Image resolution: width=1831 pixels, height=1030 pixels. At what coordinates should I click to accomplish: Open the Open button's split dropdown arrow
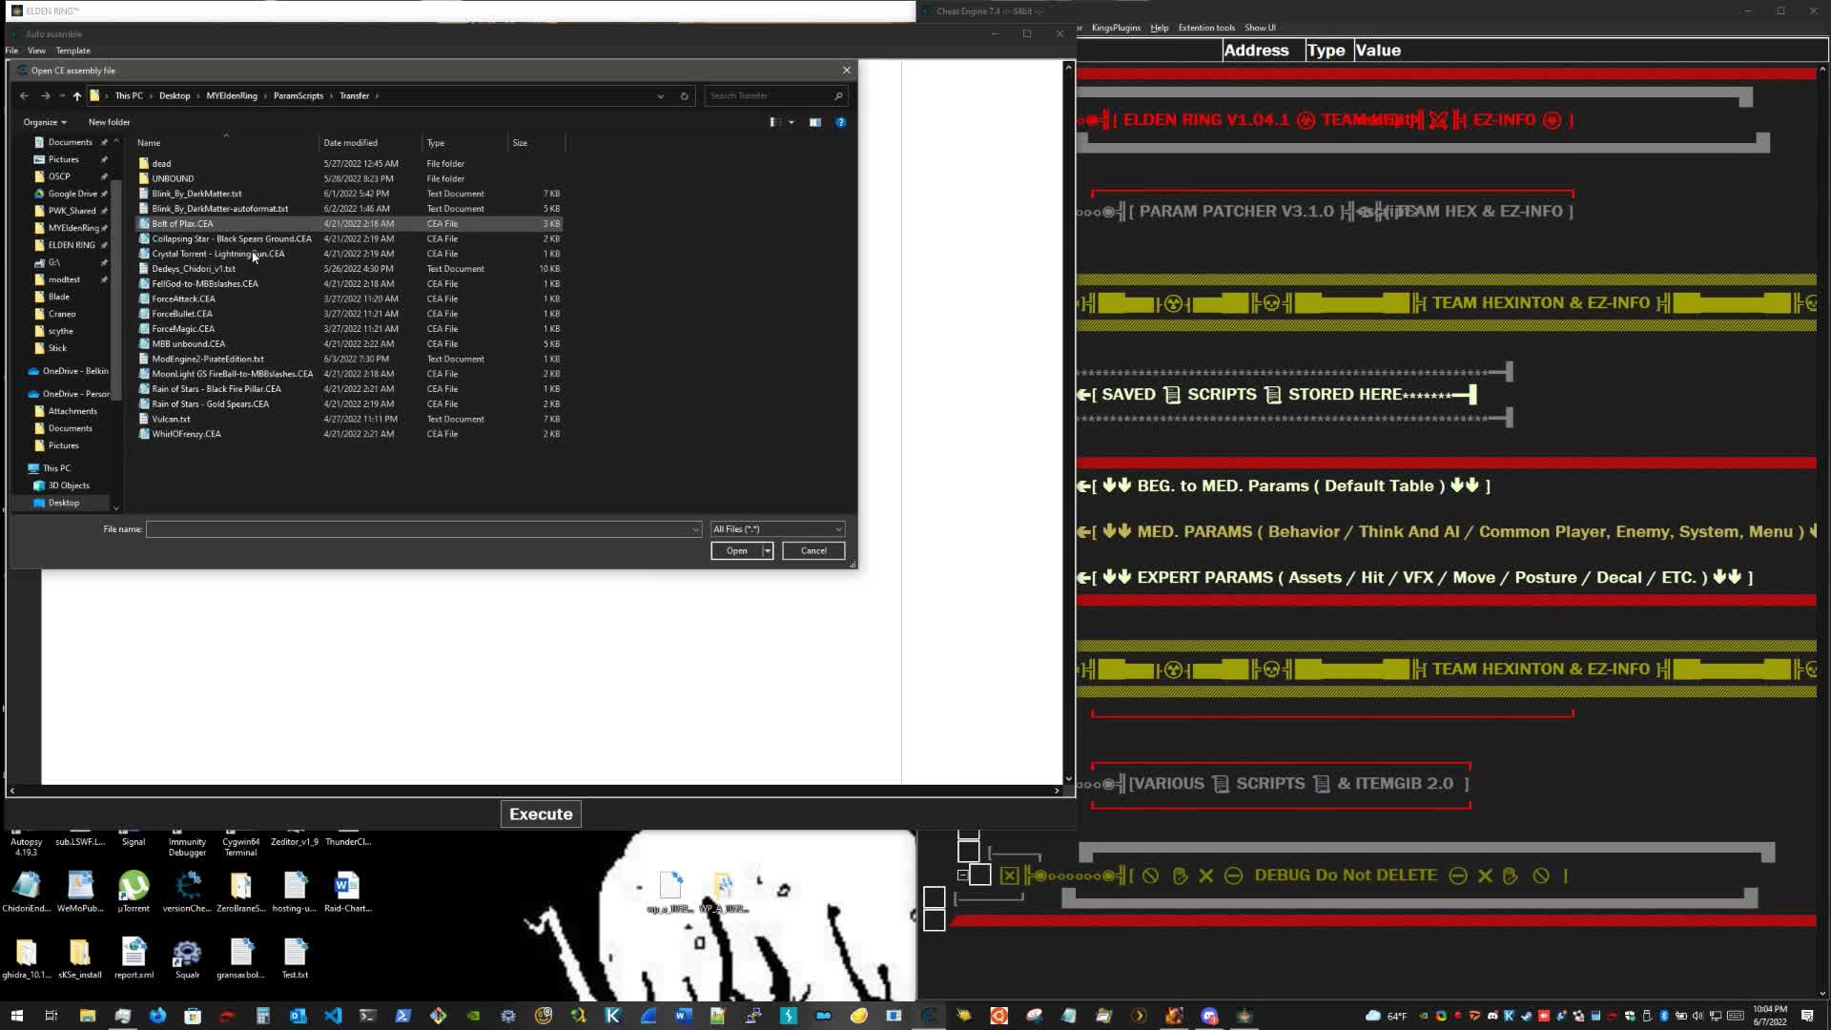point(766,550)
